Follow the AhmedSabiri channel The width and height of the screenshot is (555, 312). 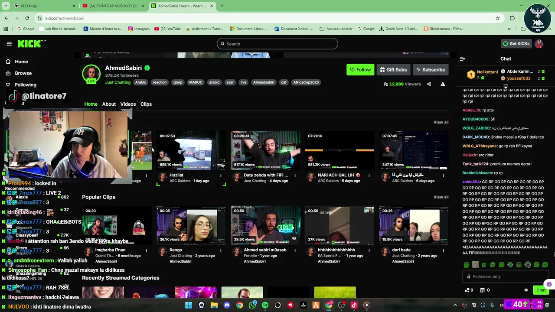pyautogui.click(x=360, y=70)
